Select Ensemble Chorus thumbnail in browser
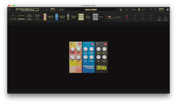Screen dimensions: 177x104 pyautogui.click(x=45, y=17)
